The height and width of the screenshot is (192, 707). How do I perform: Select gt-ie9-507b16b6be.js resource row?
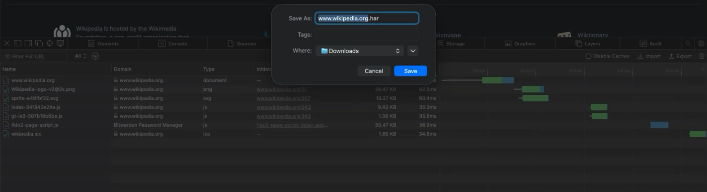(353, 116)
